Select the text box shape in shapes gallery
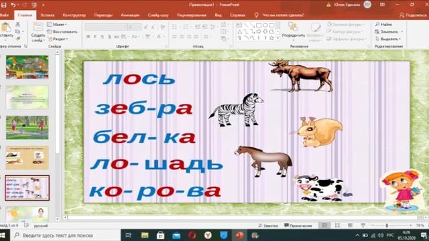 tap(239, 25)
